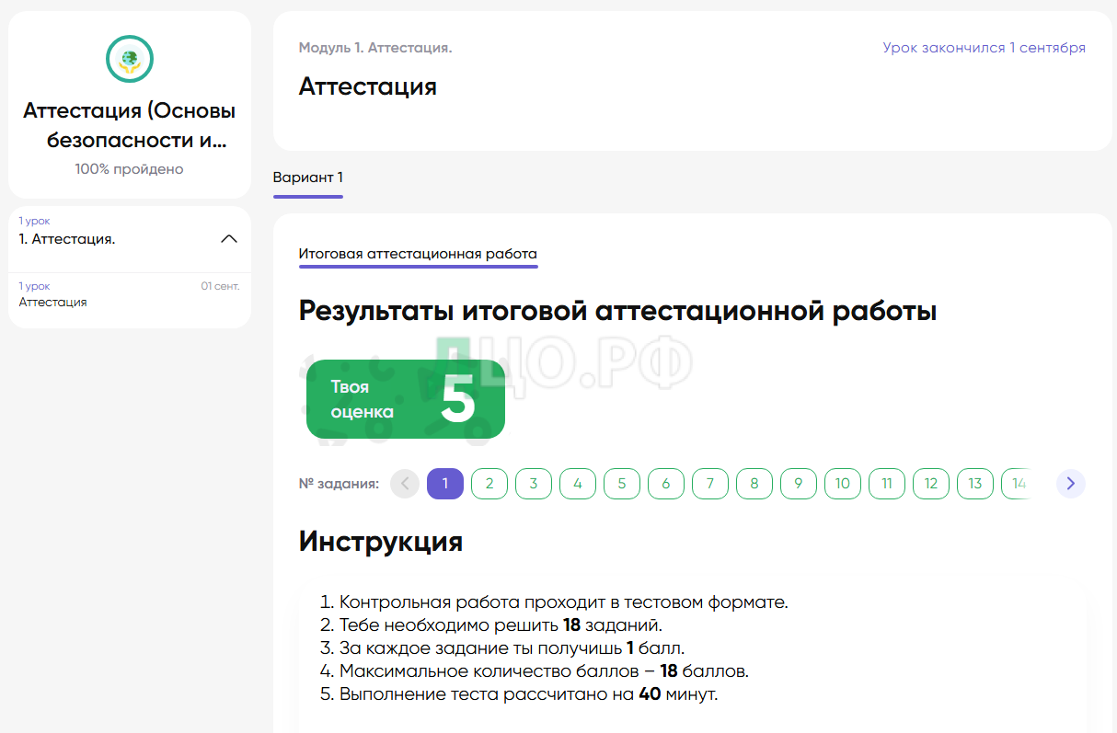Click the green 'Твоя оценка 5' grade badge
Image resolution: width=1117 pixels, height=733 pixels.
(x=405, y=399)
